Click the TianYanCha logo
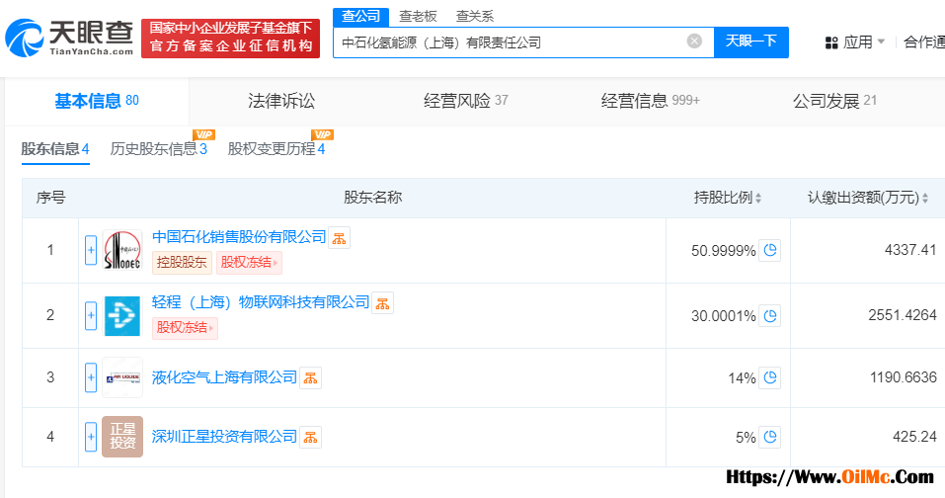Viewport: 945px width, 498px height. pos(69,38)
